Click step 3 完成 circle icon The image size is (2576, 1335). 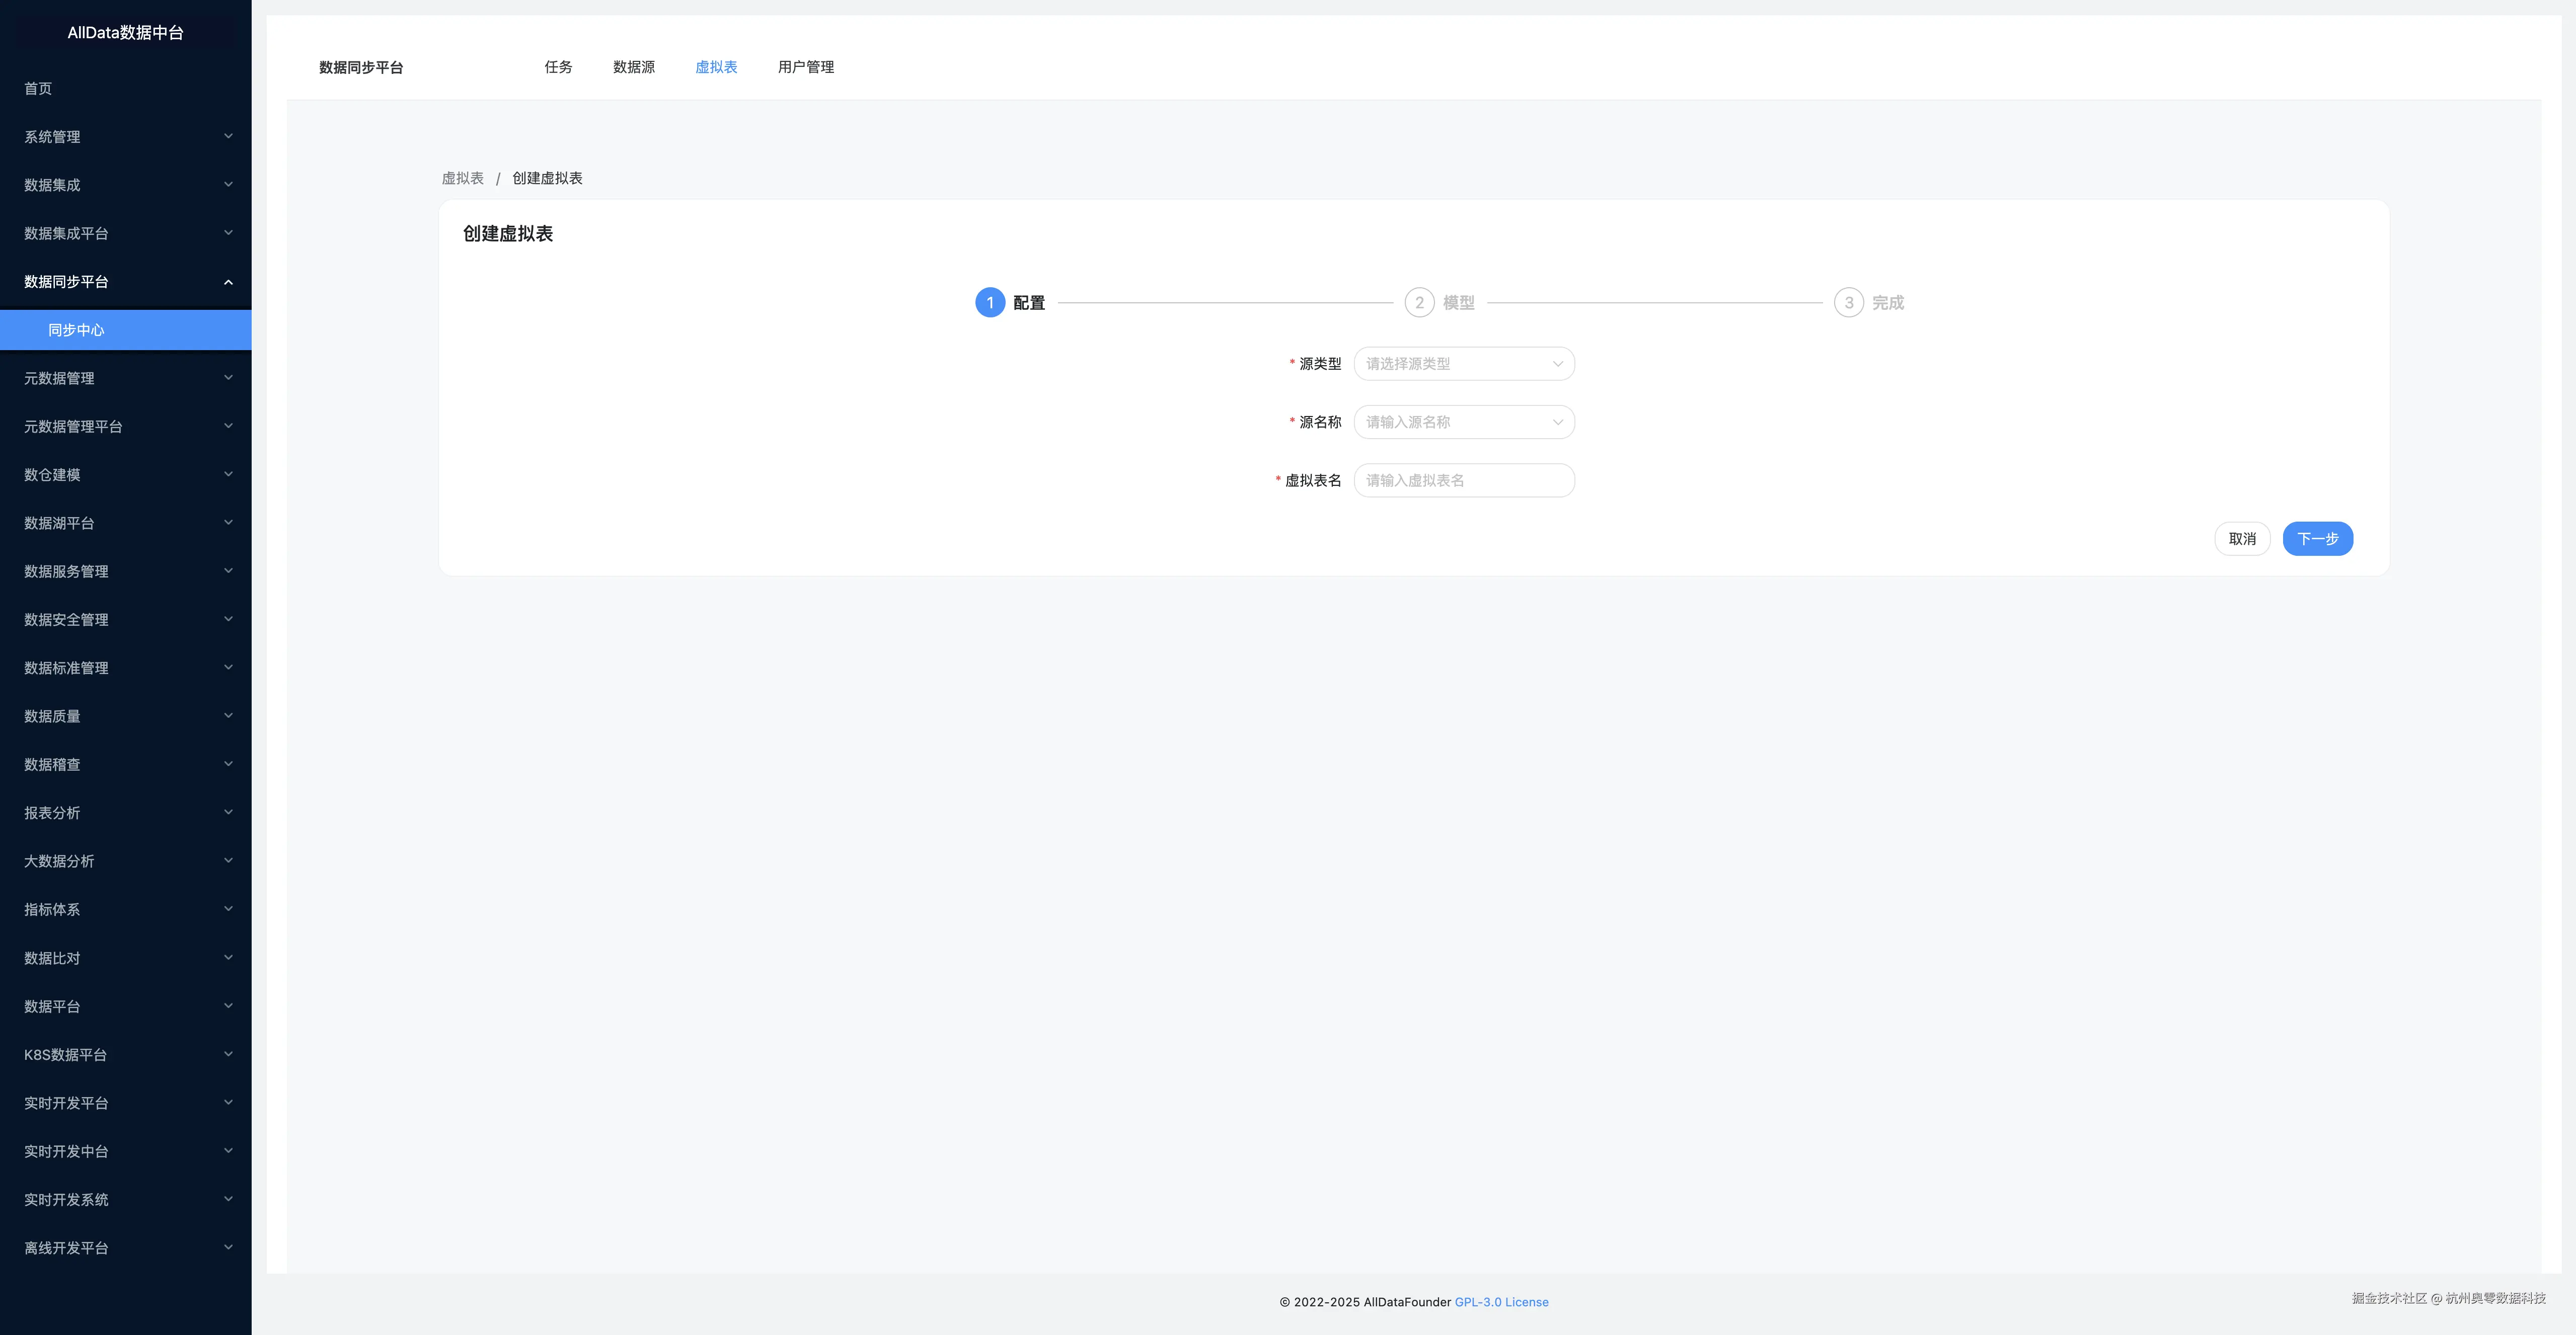1848,303
